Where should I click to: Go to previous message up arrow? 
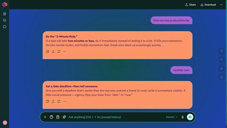tap(221, 60)
